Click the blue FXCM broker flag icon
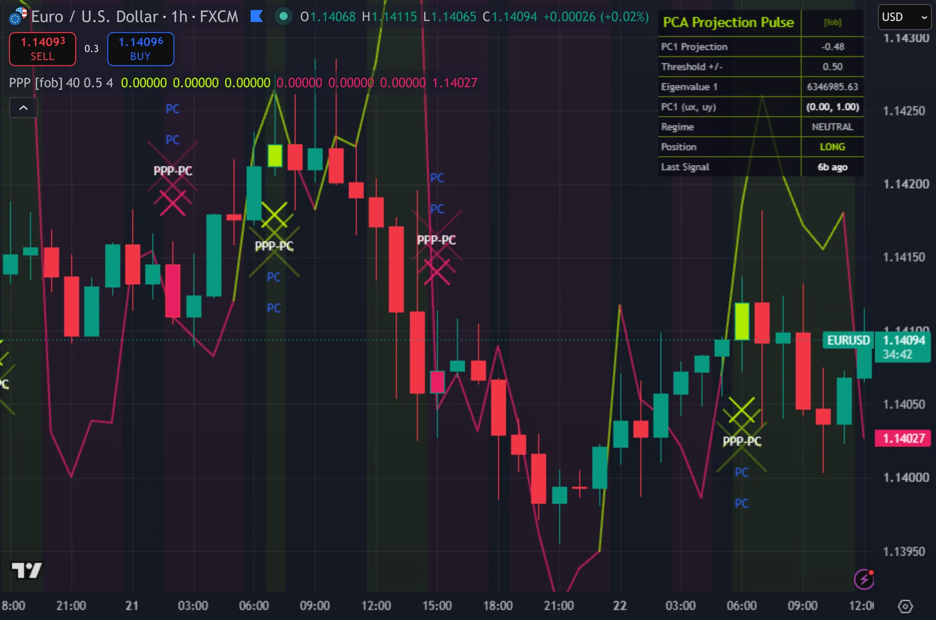Image resolution: width=936 pixels, height=620 pixels. 256,17
